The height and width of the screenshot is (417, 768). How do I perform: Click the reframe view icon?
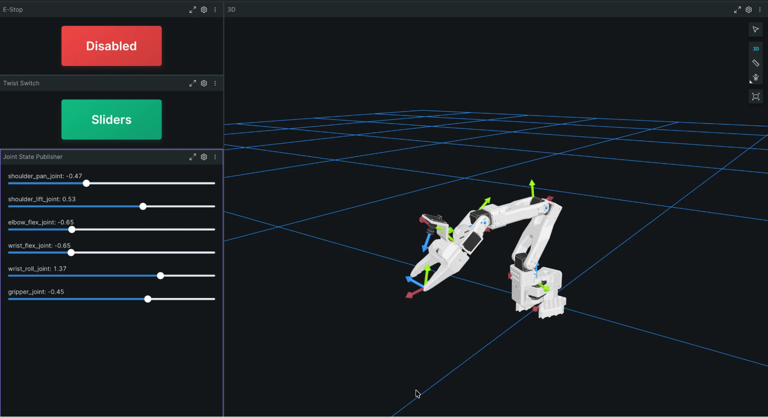pyautogui.click(x=756, y=97)
